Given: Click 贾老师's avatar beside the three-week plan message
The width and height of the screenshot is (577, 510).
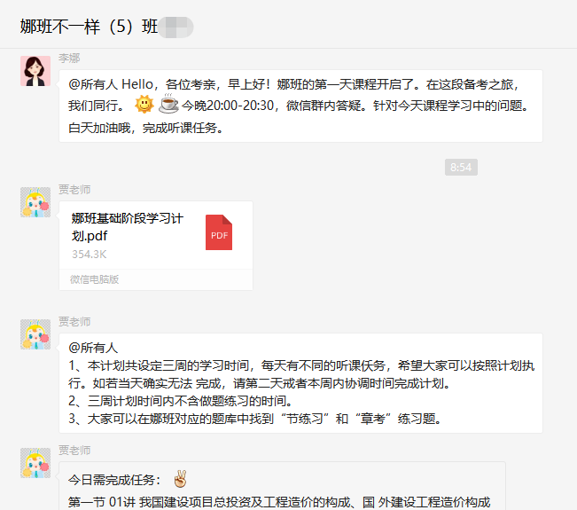Looking at the screenshot, I should tap(35, 334).
